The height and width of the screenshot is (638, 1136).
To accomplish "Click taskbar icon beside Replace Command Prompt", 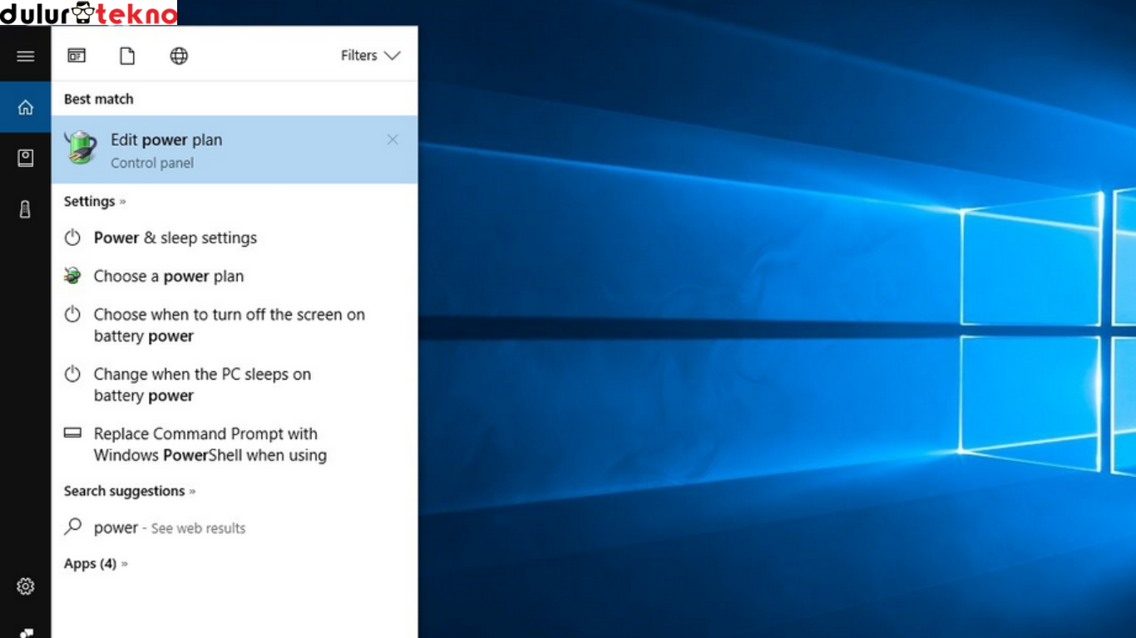I will [73, 433].
